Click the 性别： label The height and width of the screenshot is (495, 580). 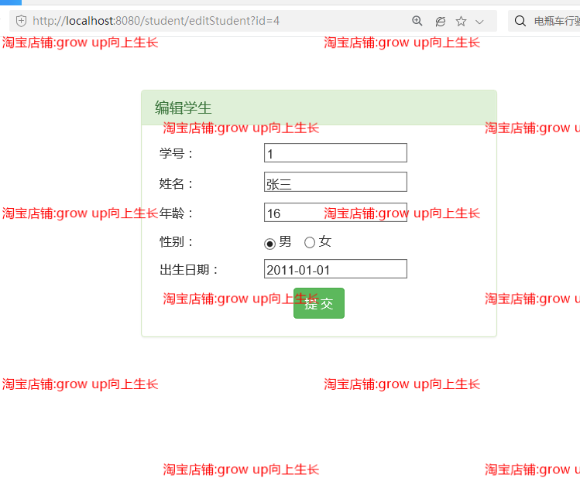[x=177, y=241]
